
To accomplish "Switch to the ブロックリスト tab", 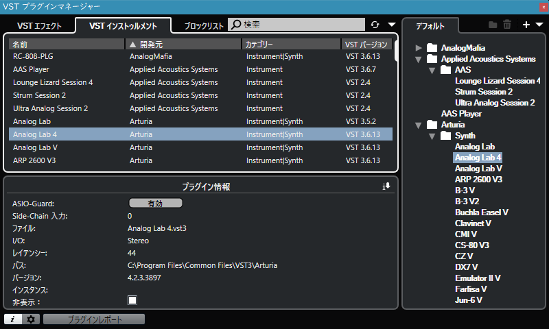I will 204,26.
